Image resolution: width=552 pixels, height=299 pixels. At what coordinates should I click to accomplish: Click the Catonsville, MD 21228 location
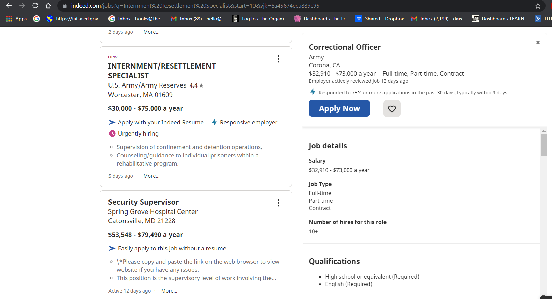[142, 221]
